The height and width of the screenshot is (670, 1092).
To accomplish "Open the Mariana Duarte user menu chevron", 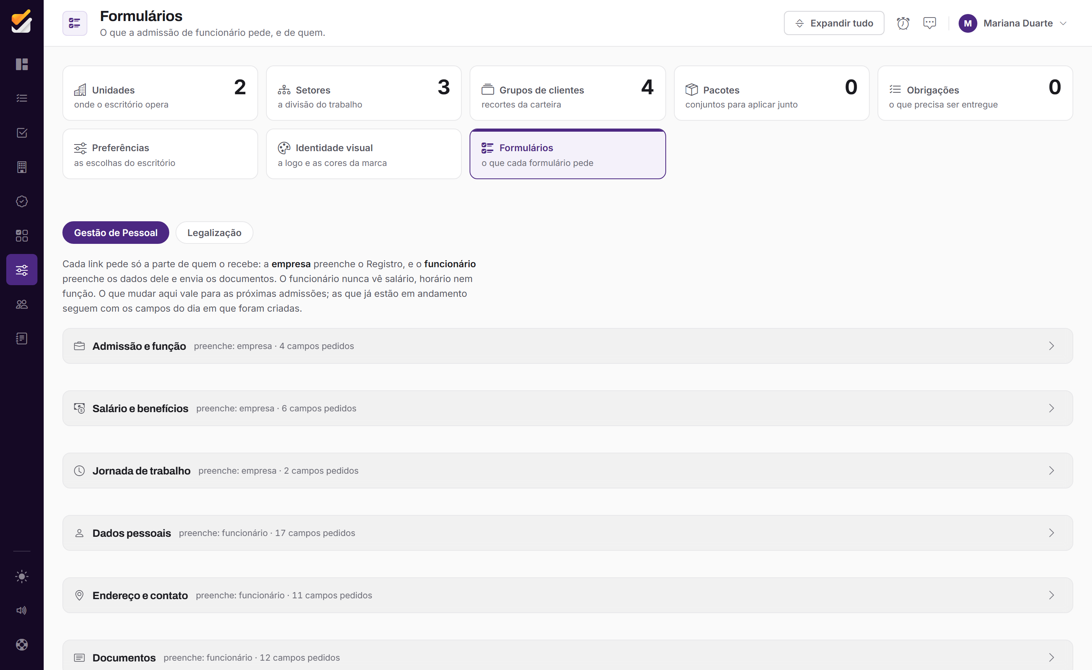I will coord(1063,23).
